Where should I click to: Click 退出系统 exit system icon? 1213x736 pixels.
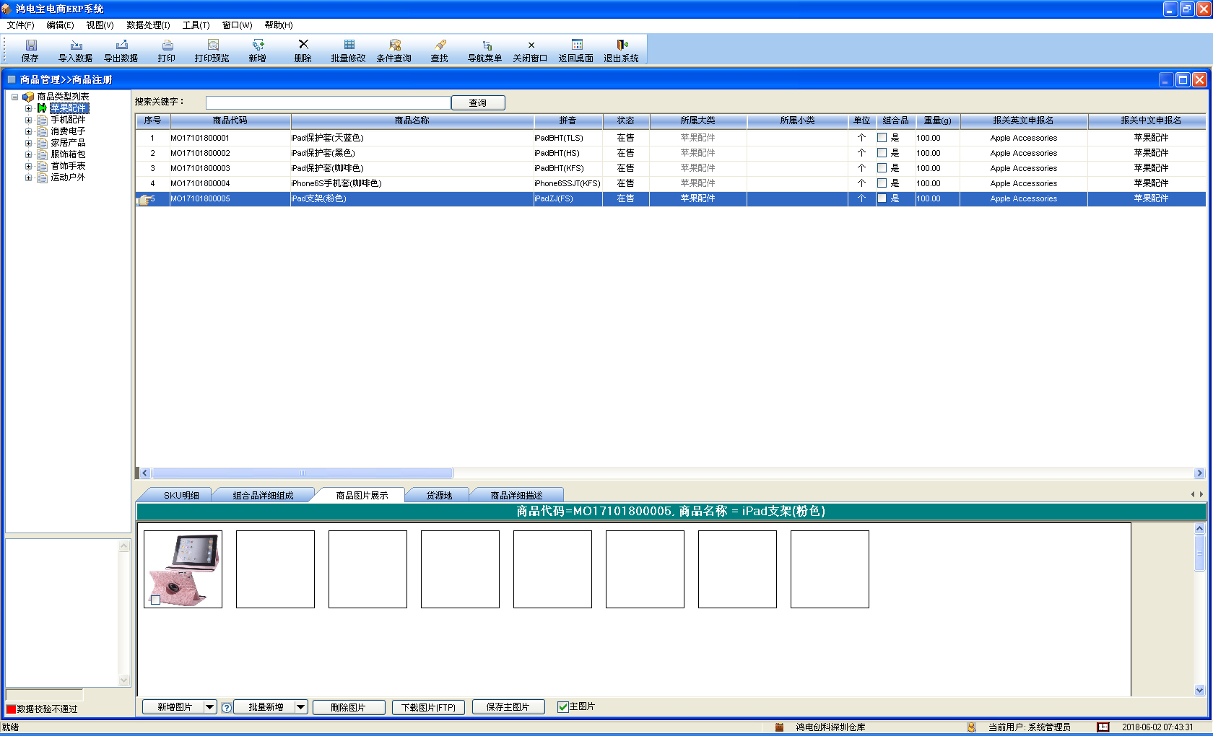[x=622, y=45]
